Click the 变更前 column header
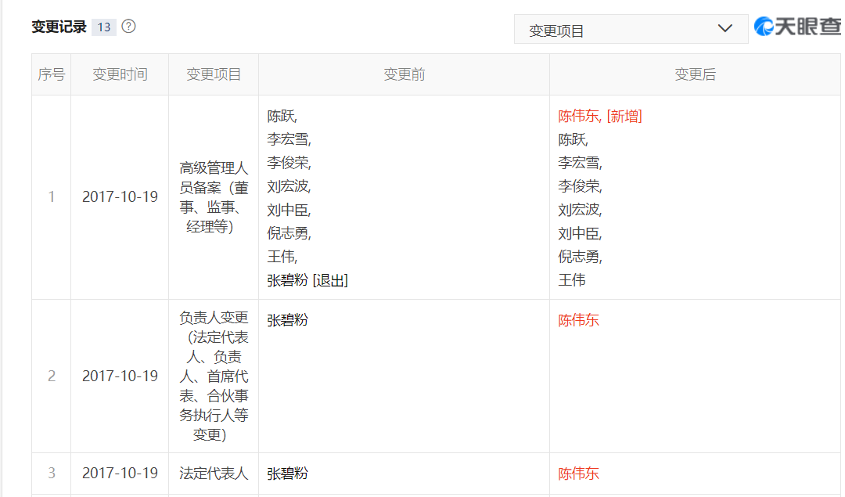845x497 pixels. [x=404, y=74]
